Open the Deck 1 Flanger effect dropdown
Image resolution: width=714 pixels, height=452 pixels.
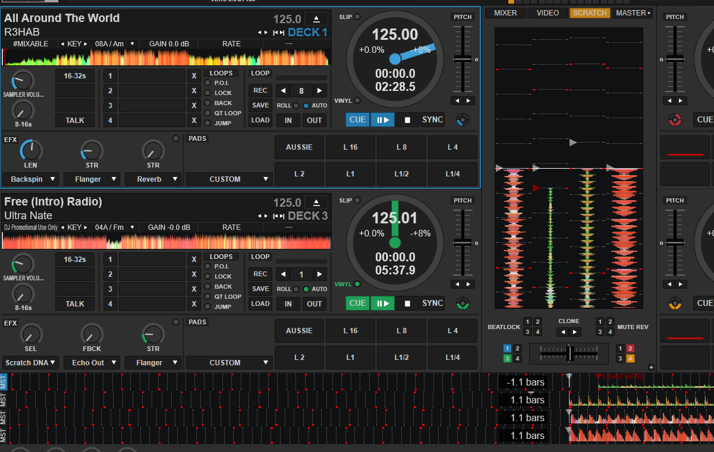pyautogui.click(x=92, y=179)
